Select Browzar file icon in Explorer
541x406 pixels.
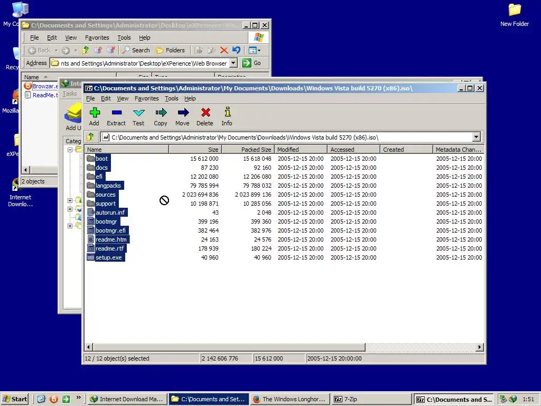click(28, 86)
